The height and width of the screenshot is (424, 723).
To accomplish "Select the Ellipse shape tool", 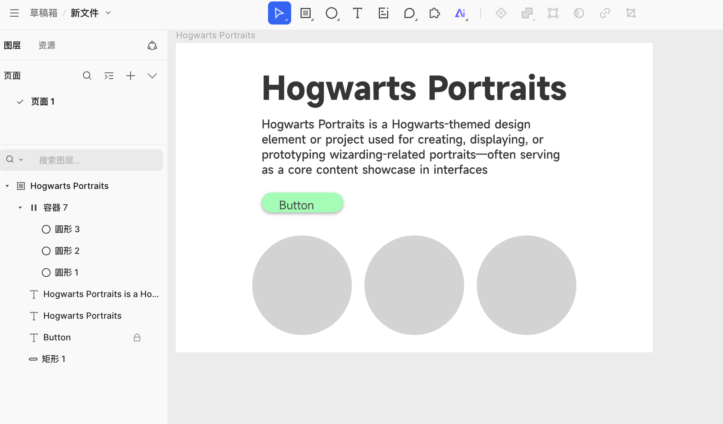I will point(331,13).
